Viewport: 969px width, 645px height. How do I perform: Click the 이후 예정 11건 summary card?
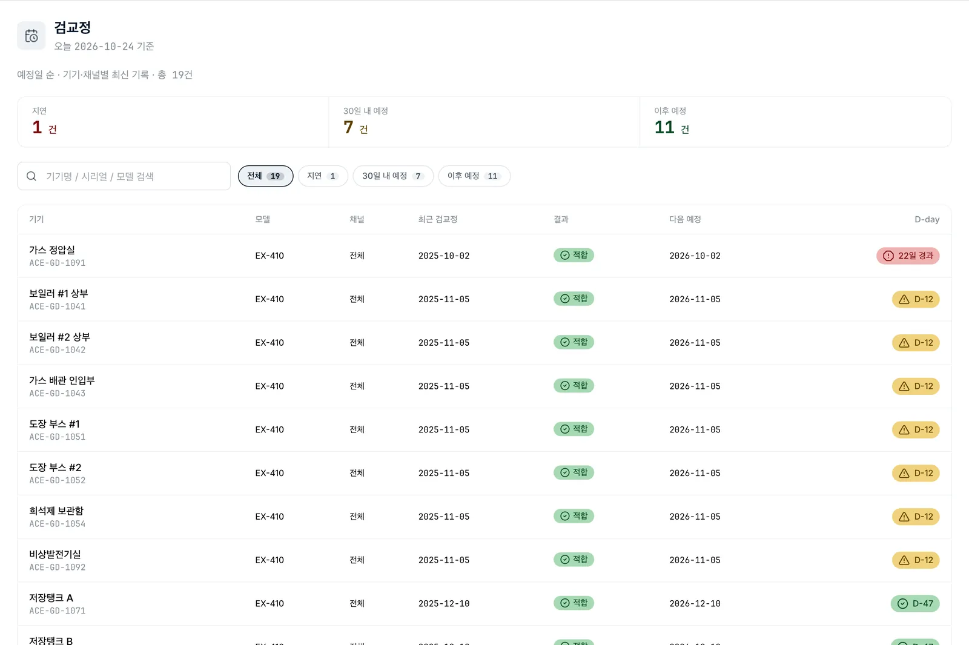[x=795, y=122]
